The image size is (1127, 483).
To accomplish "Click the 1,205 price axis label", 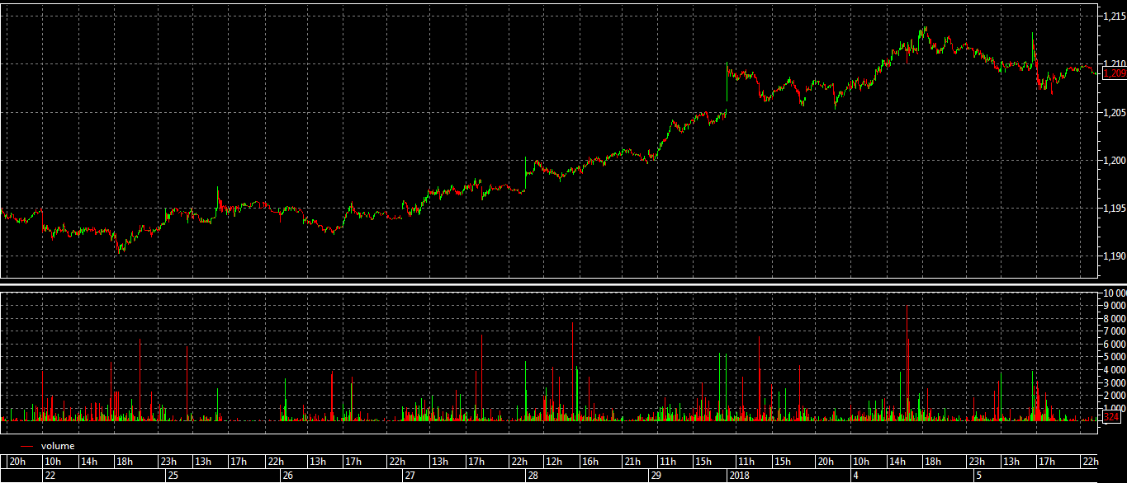I will (x=1113, y=112).
